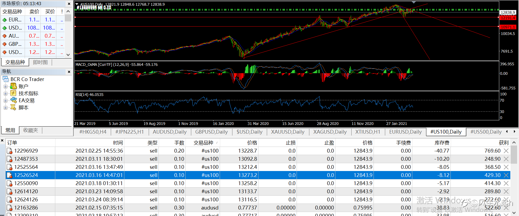The height and width of the screenshot is (216, 519).
Task: Click orders list scrollbar up arrow
Action: (x=514, y=143)
